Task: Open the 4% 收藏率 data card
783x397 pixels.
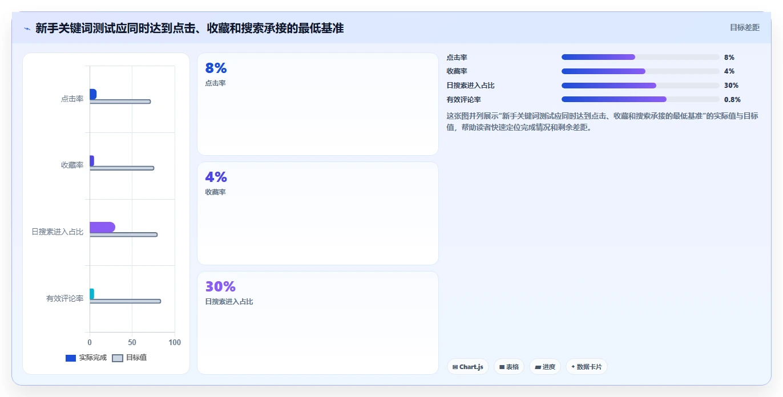Action: coord(318,213)
